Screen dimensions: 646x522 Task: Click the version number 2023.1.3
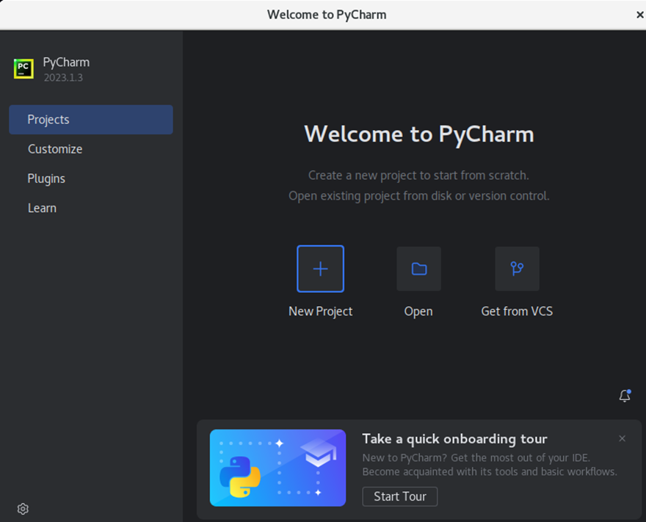click(x=63, y=77)
